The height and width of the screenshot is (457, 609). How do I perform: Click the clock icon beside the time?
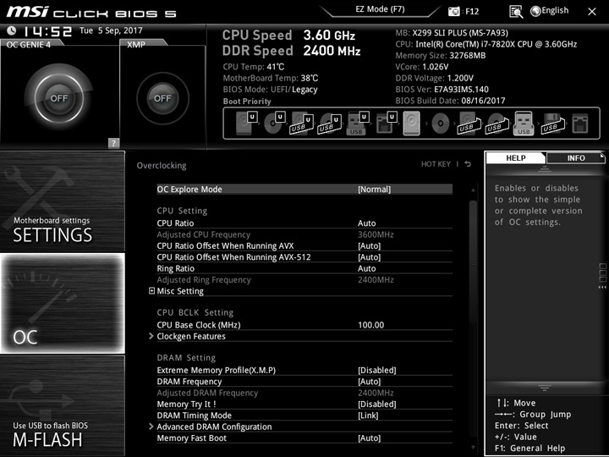tap(11, 30)
